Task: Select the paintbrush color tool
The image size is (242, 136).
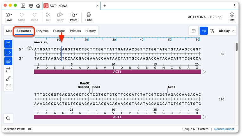Action: pos(8,79)
